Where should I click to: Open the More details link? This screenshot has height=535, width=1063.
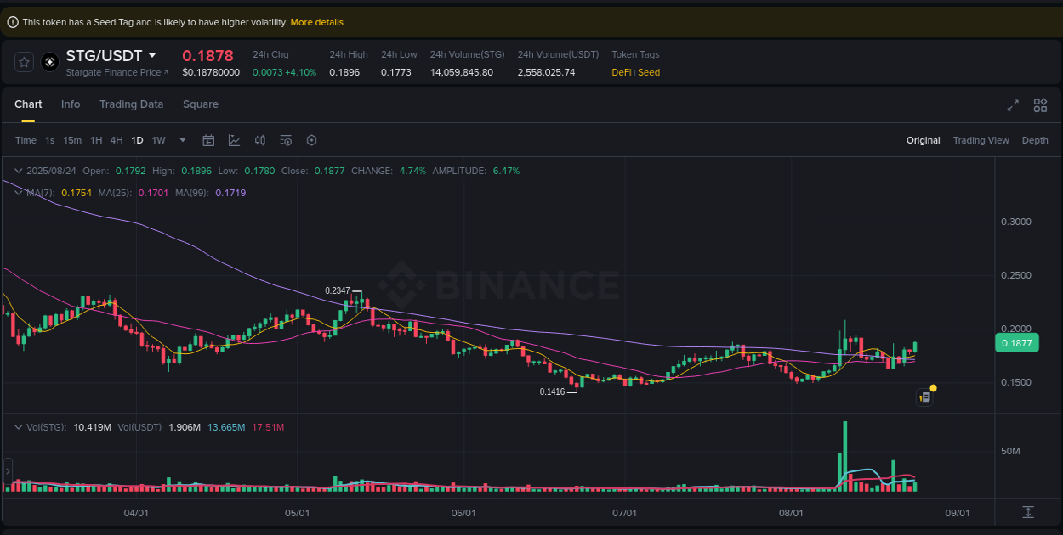coord(316,22)
